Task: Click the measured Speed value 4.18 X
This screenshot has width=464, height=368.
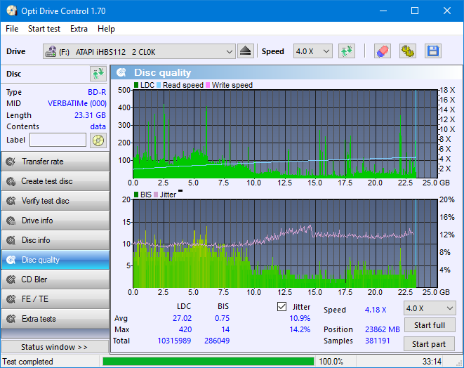Action: [376, 310]
